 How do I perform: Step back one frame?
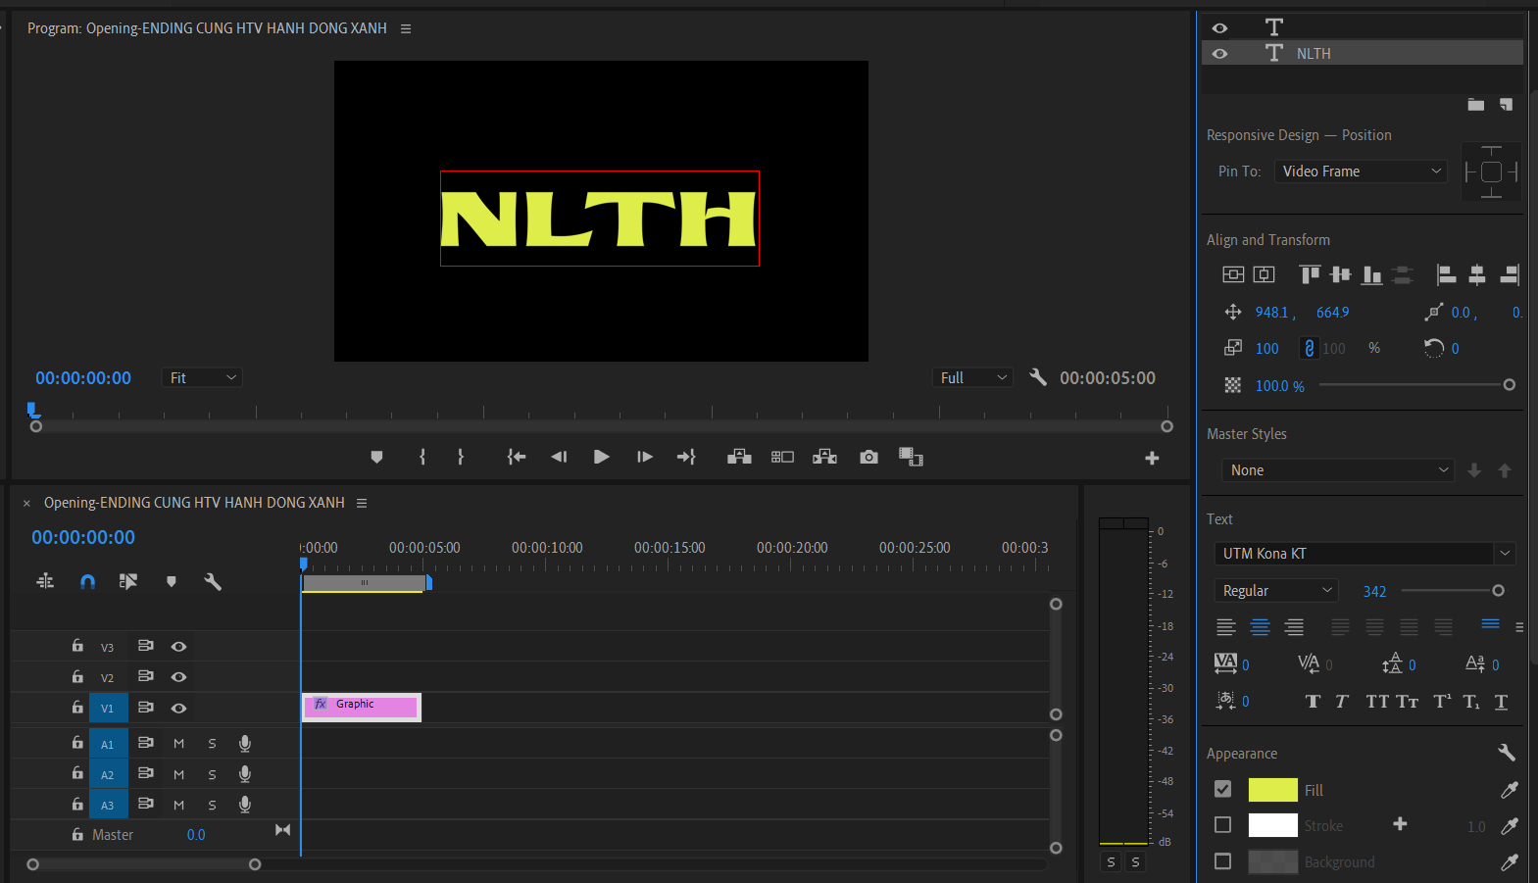point(559,457)
